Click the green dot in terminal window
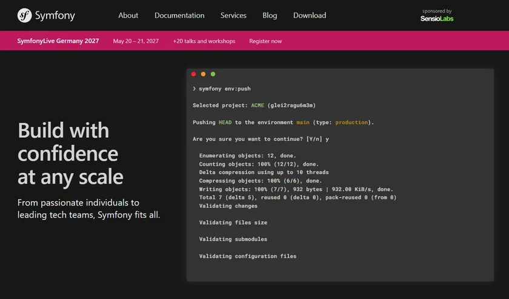This screenshot has height=299, width=509. [x=213, y=74]
